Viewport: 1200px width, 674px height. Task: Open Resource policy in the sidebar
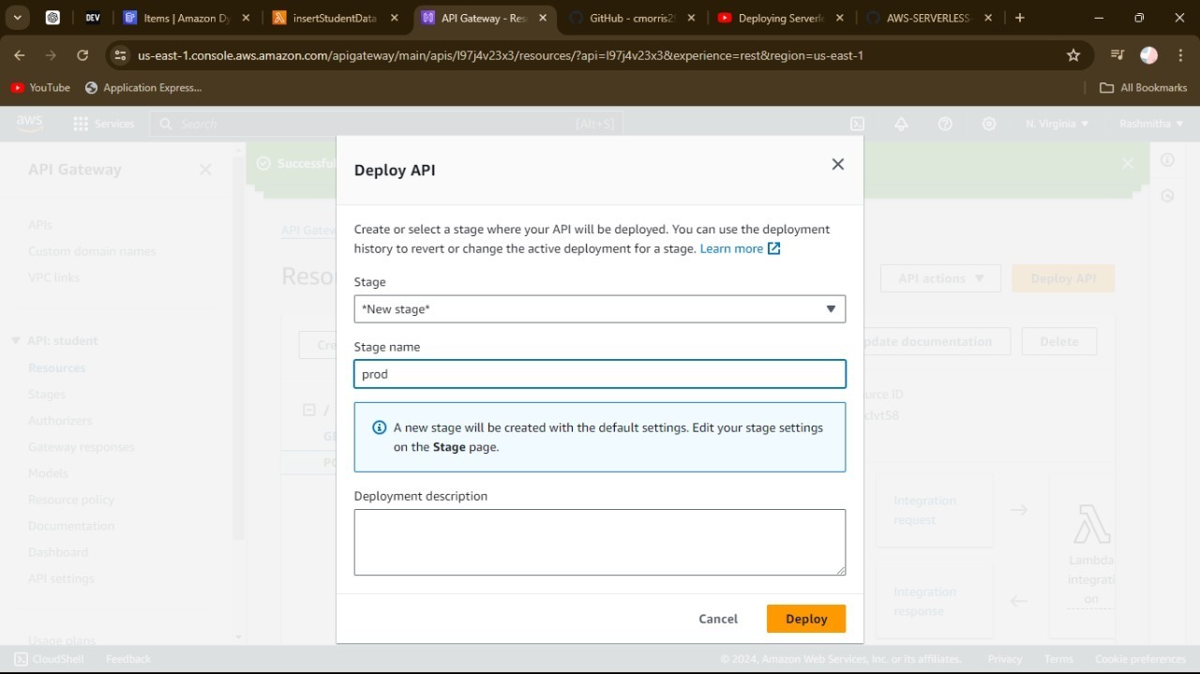tap(71, 500)
